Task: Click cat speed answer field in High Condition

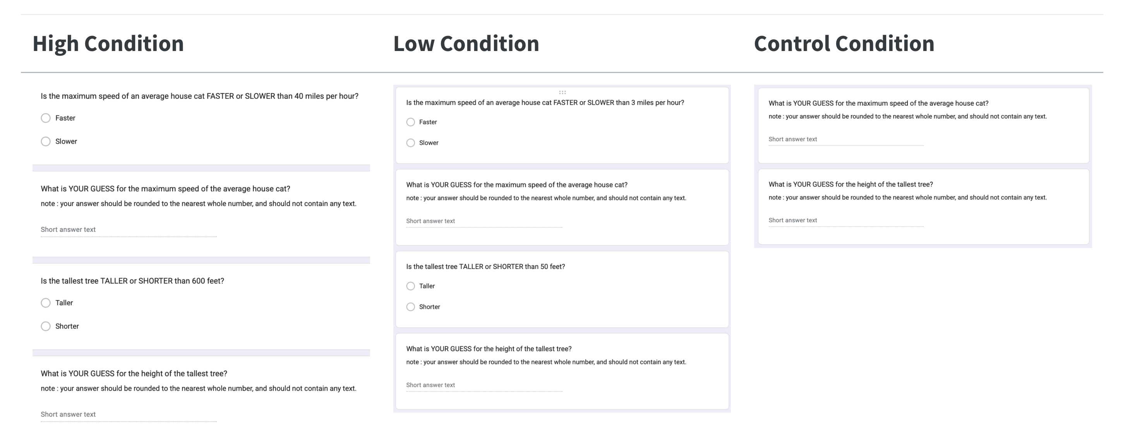Action: pos(129,230)
